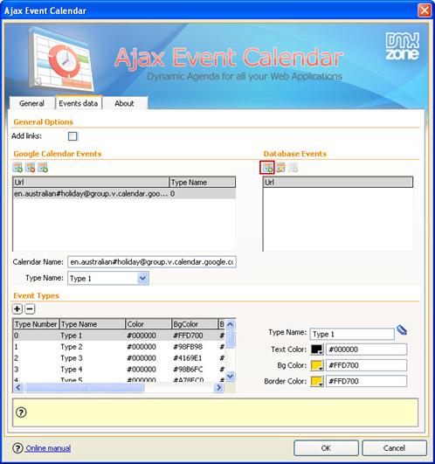Confirm settings with the OK button

point(326,448)
